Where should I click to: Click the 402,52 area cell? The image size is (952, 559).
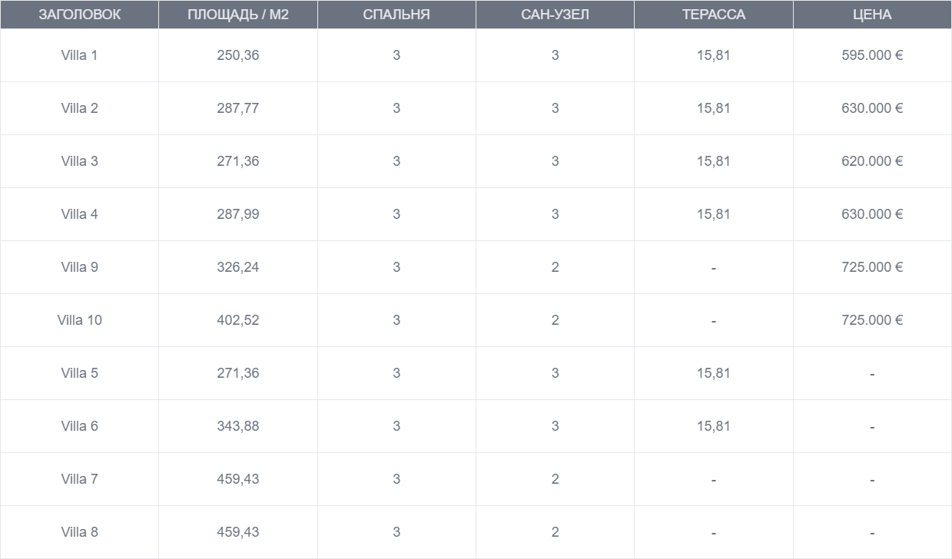(x=238, y=320)
